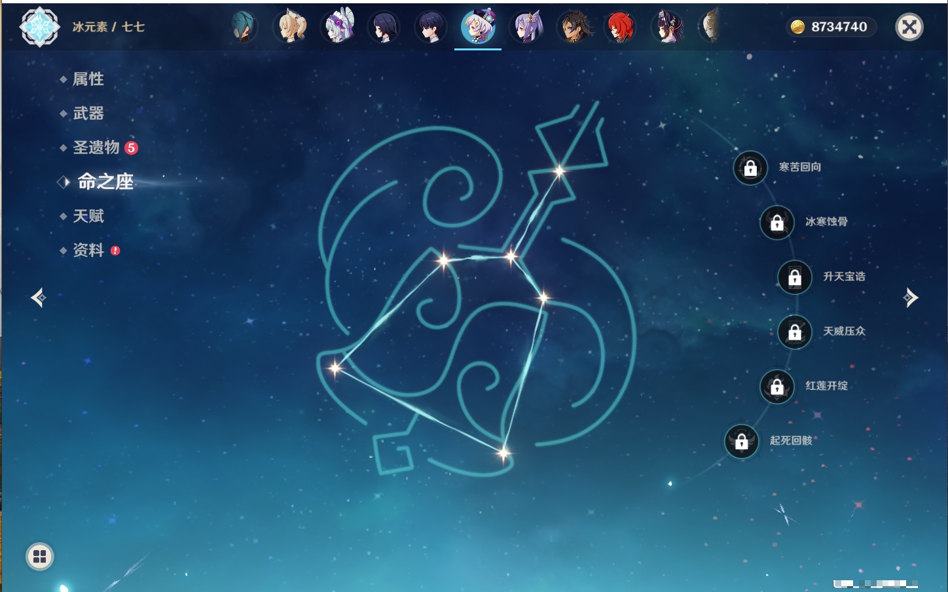Switch to previous character with left arrow
Screen dimensions: 948x592
[38, 298]
